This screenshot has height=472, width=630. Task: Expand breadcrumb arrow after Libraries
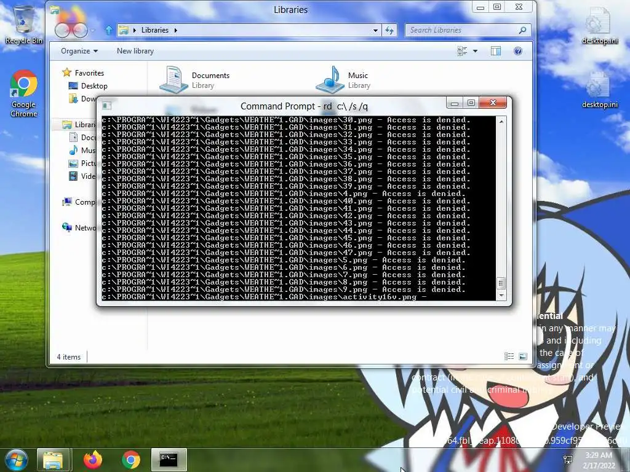175,30
